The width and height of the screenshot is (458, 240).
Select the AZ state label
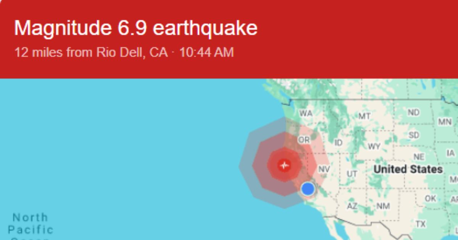click(x=352, y=206)
